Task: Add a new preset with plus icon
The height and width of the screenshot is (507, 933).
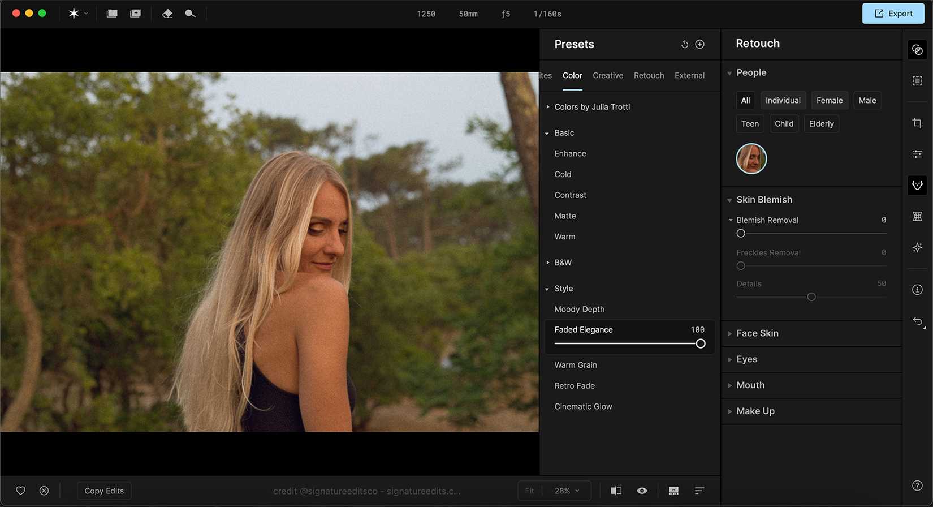Action: point(699,44)
